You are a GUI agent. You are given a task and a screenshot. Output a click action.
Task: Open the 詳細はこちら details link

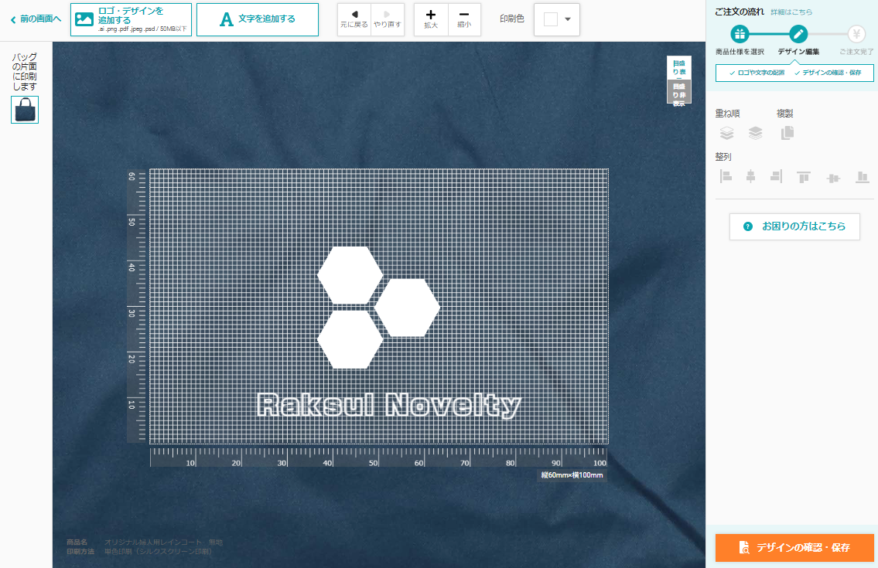click(791, 12)
